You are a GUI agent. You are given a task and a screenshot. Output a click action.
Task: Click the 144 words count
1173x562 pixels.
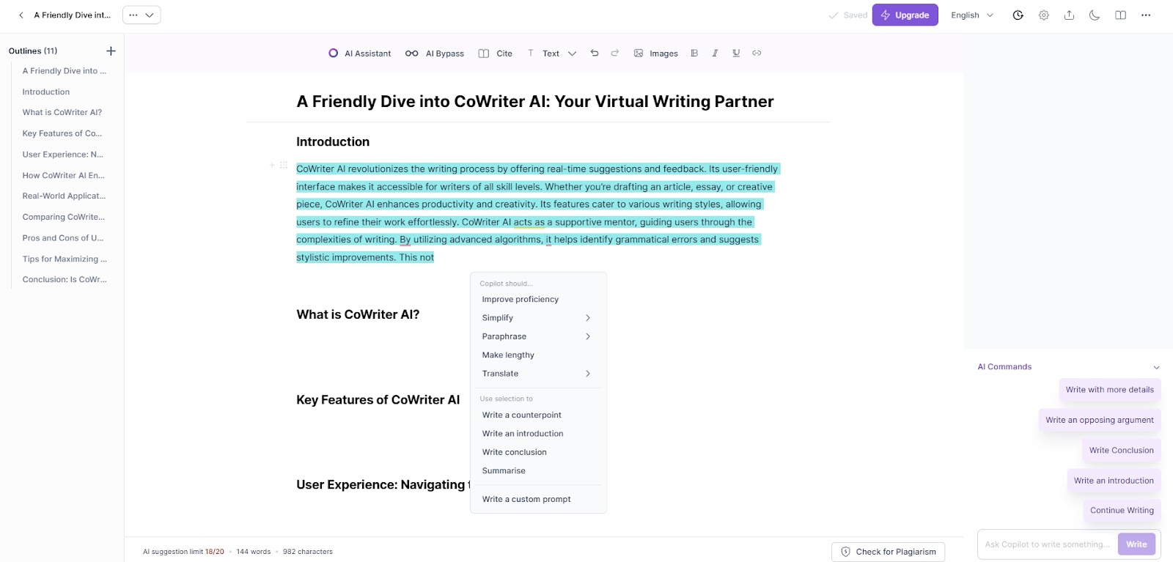point(254,552)
